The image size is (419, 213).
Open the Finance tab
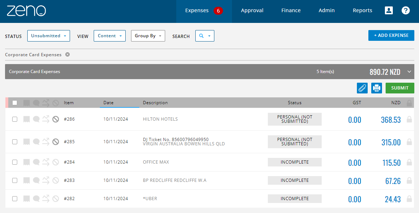tap(291, 10)
